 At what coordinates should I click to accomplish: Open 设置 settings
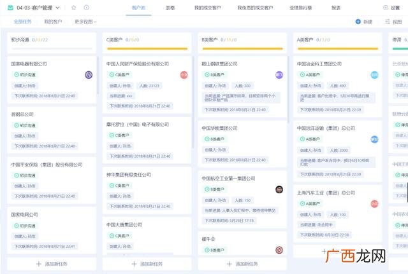click(391, 8)
